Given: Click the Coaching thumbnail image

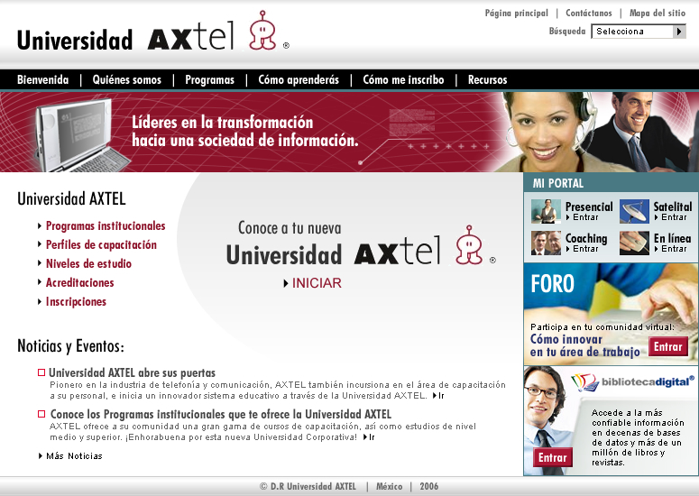Looking at the screenshot, I should (546, 243).
